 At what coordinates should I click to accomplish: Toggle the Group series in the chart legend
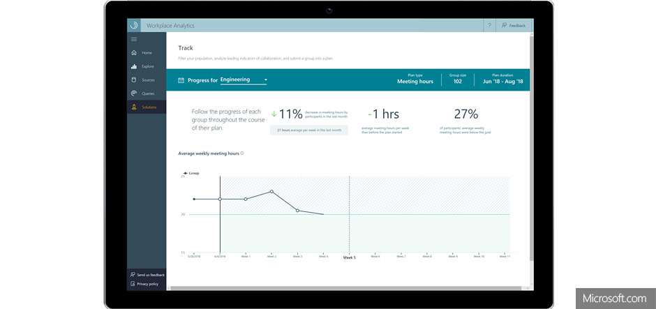(191, 172)
